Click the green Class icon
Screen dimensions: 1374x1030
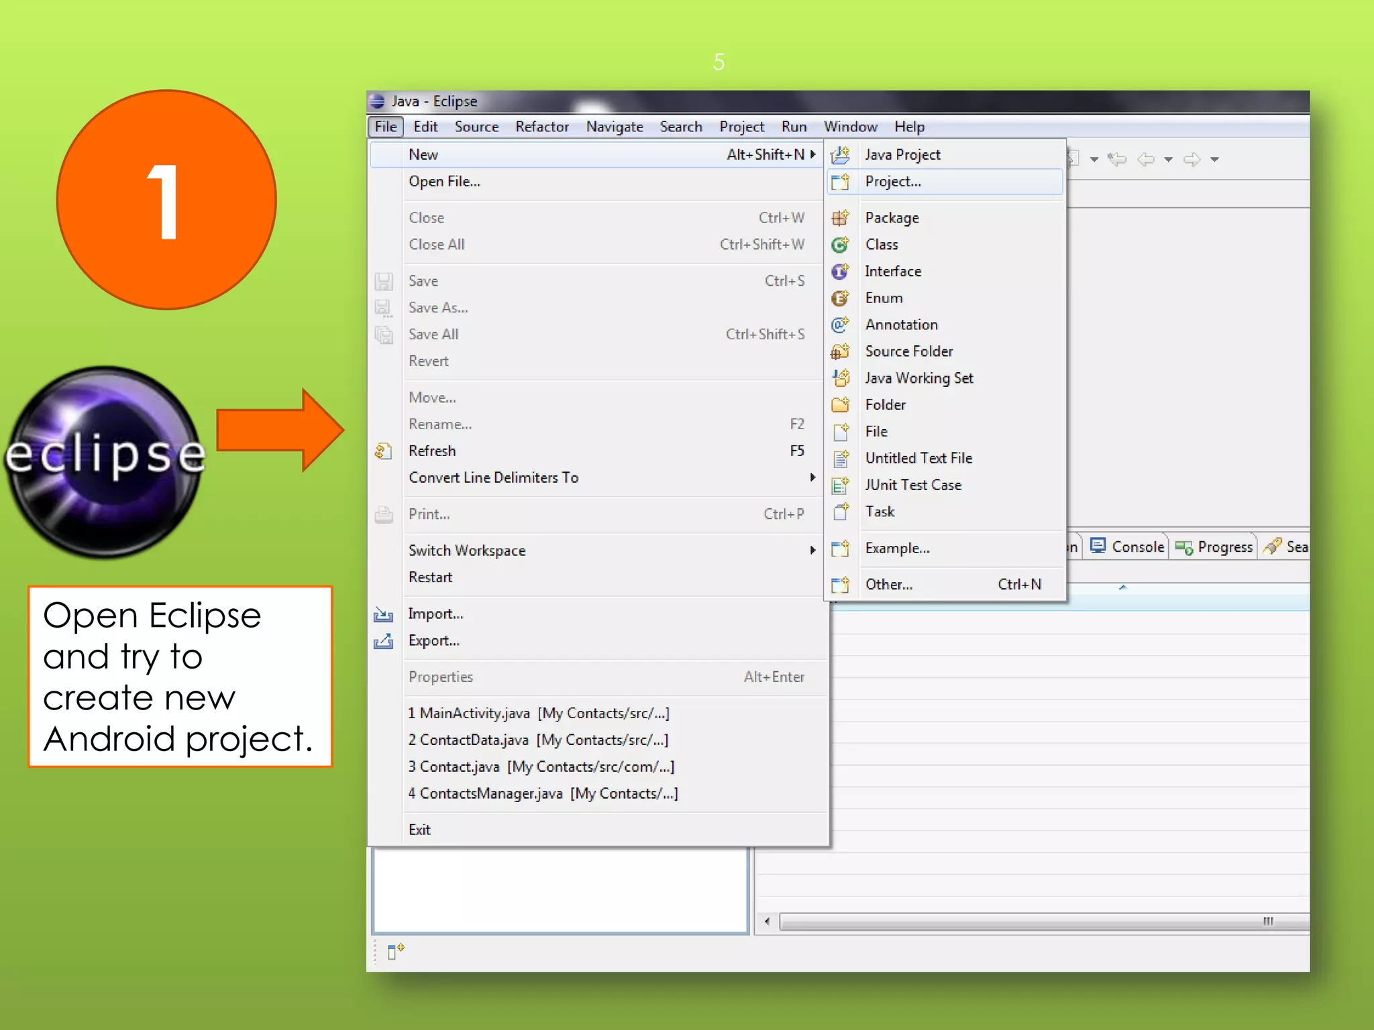click(840, 245)
